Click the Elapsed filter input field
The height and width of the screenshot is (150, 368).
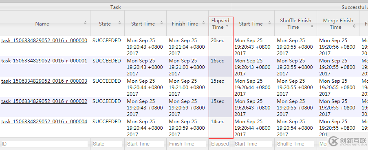point(220,144)
